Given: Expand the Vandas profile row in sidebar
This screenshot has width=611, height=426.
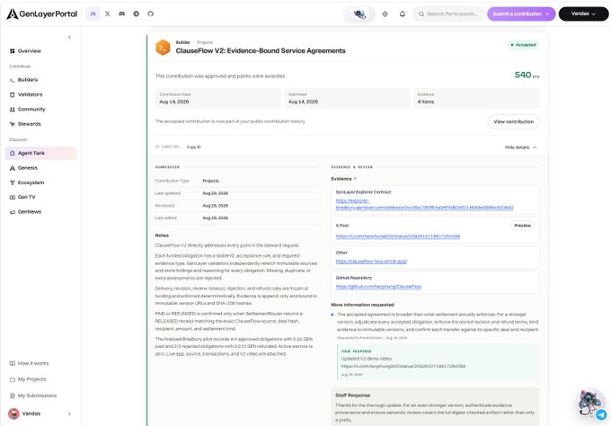Looking at the screenshot, I should point(40,413).
